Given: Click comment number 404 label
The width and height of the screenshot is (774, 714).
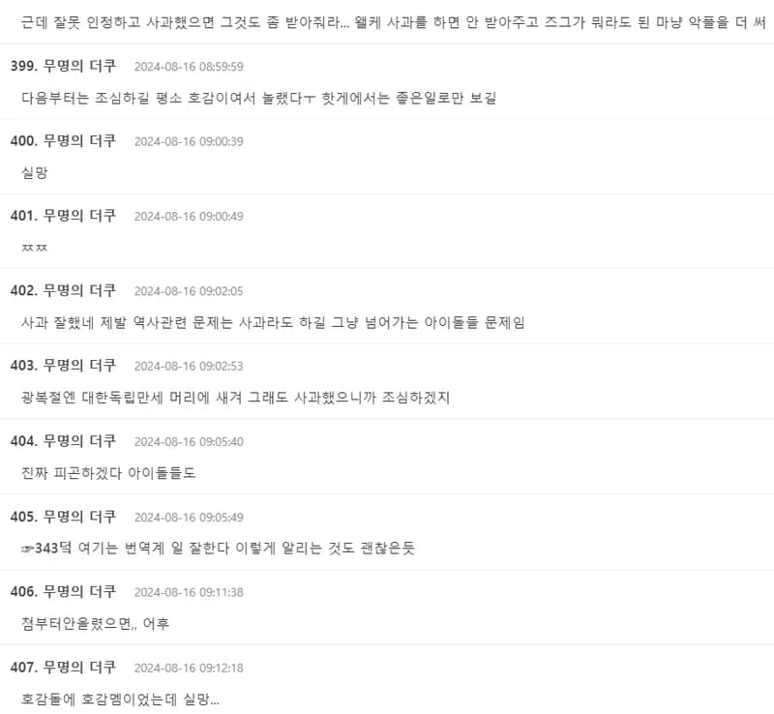Looking at the screenshot, I should tap(23, 440).
